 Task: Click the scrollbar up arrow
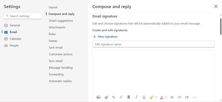click(221, 15)
